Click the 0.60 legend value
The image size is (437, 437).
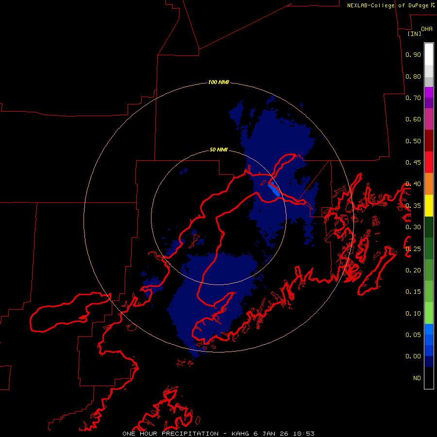413,119
